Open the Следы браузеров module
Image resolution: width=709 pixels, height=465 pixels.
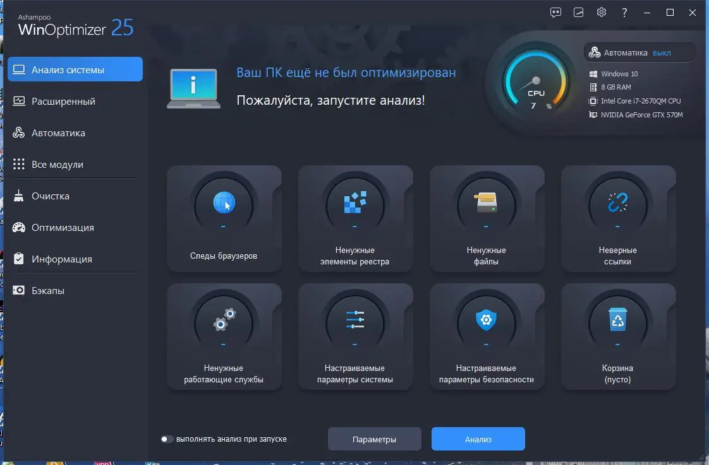[x=224, y=218]
